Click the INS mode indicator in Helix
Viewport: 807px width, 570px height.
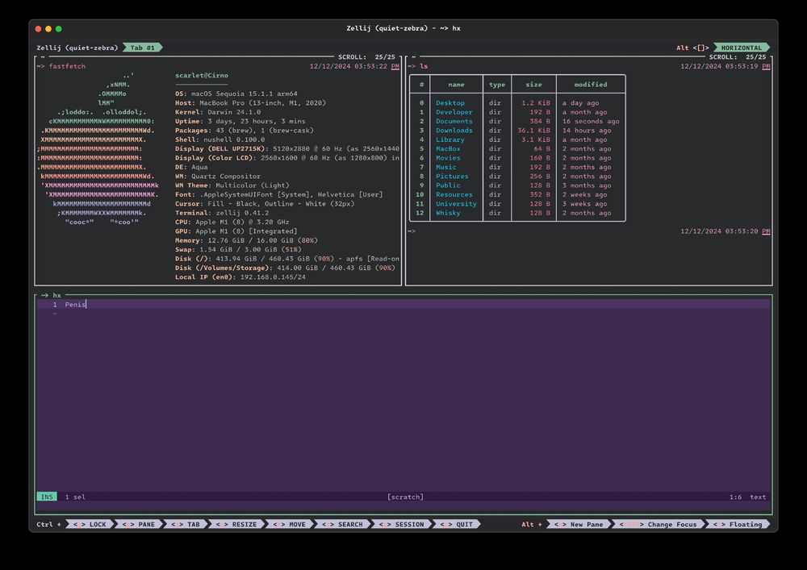click(x=47, y=497)
